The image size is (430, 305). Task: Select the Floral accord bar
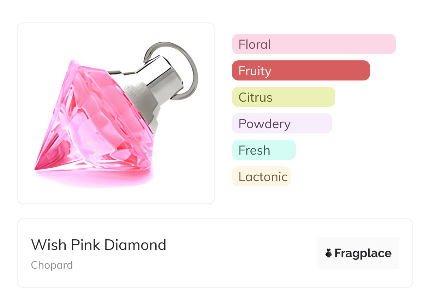pos(313,44)
